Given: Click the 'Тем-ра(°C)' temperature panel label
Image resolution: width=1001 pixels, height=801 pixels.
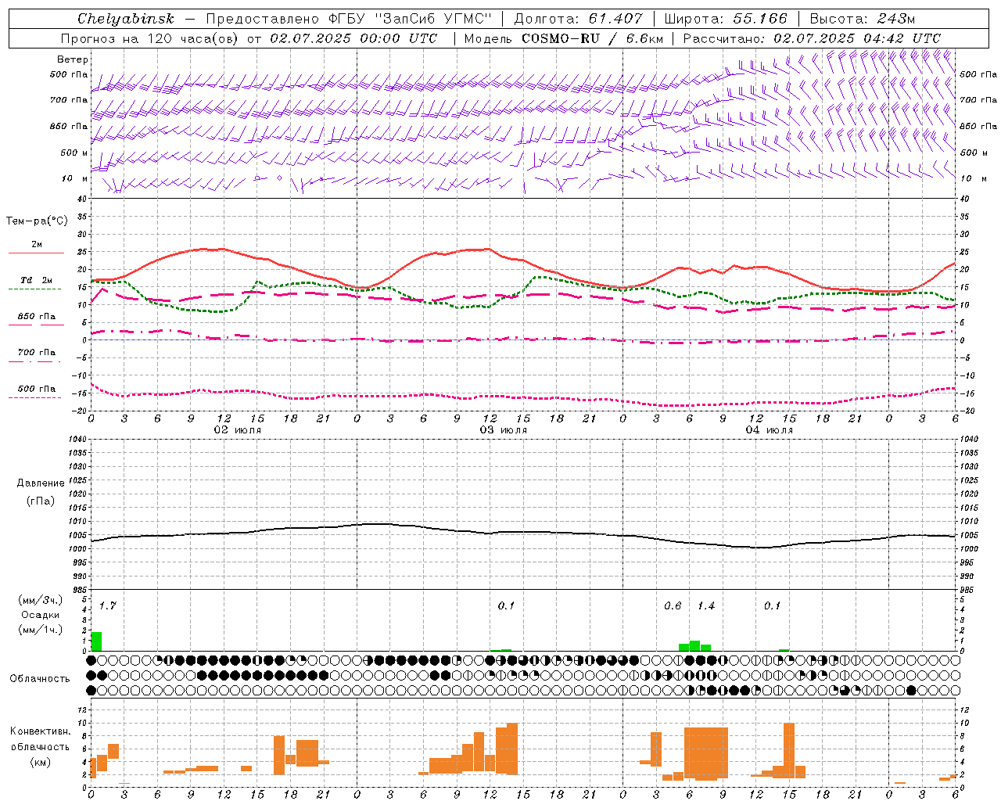Looking at the screenshot, I should click(x=37, y=221).
